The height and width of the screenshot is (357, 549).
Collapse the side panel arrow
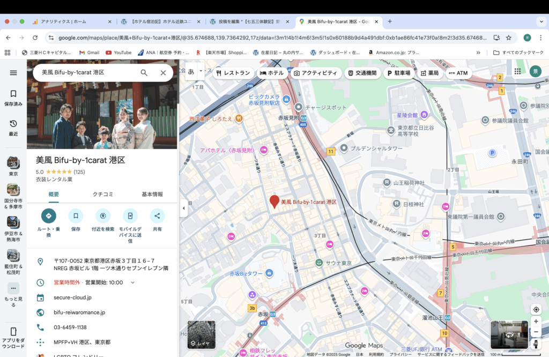point(183,208)
